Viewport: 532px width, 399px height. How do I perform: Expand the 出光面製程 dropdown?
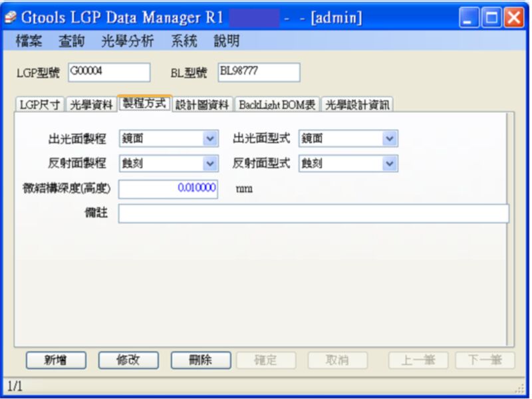tap(211, 139)
